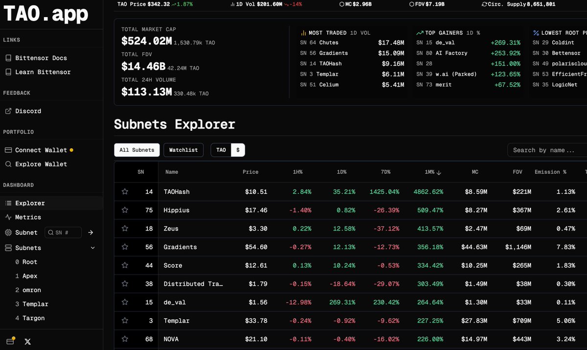The width and height of the screenshot is (587, 350).
Task: Select 2 omron subnet
Action: pos(28,290)
